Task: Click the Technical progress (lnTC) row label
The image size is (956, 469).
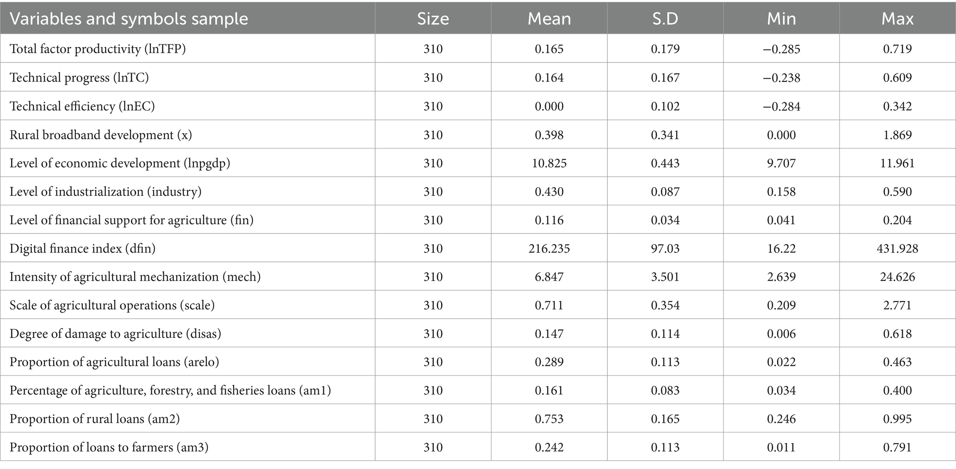Action: (79, 78)
